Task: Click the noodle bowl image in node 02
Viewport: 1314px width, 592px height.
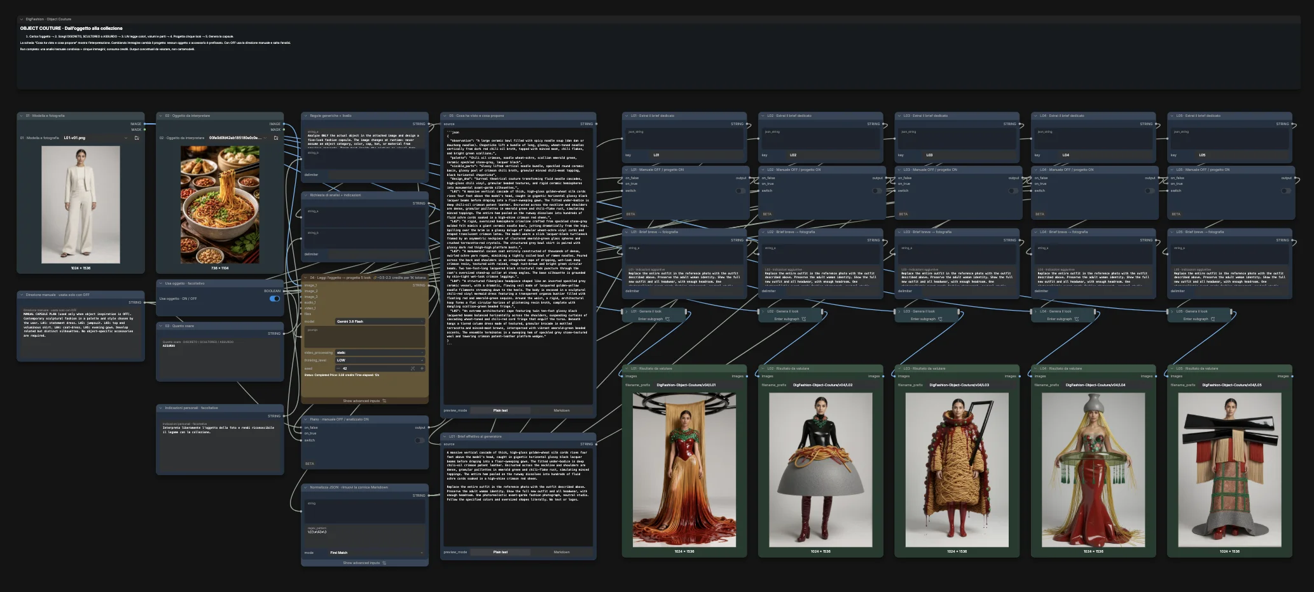Action: 219,205
